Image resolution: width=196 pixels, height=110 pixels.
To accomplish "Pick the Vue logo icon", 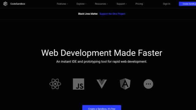I will click(x=102, y=84).
